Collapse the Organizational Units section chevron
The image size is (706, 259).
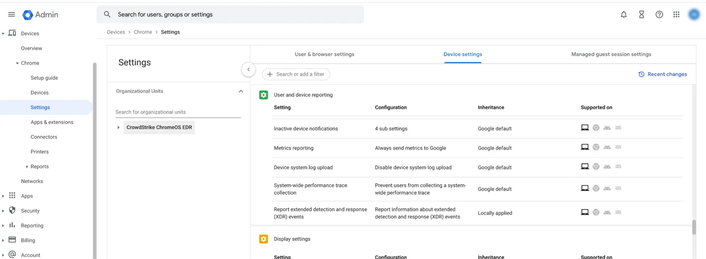(241, 91)
